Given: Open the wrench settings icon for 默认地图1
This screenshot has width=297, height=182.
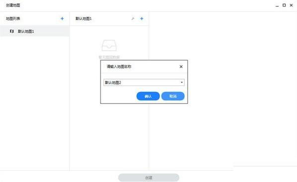Looking at the screenshot, I should (133, 18).
